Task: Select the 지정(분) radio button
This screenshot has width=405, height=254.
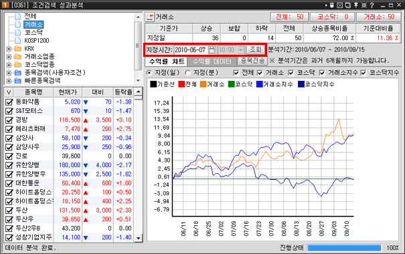Action: click(188, 73)
